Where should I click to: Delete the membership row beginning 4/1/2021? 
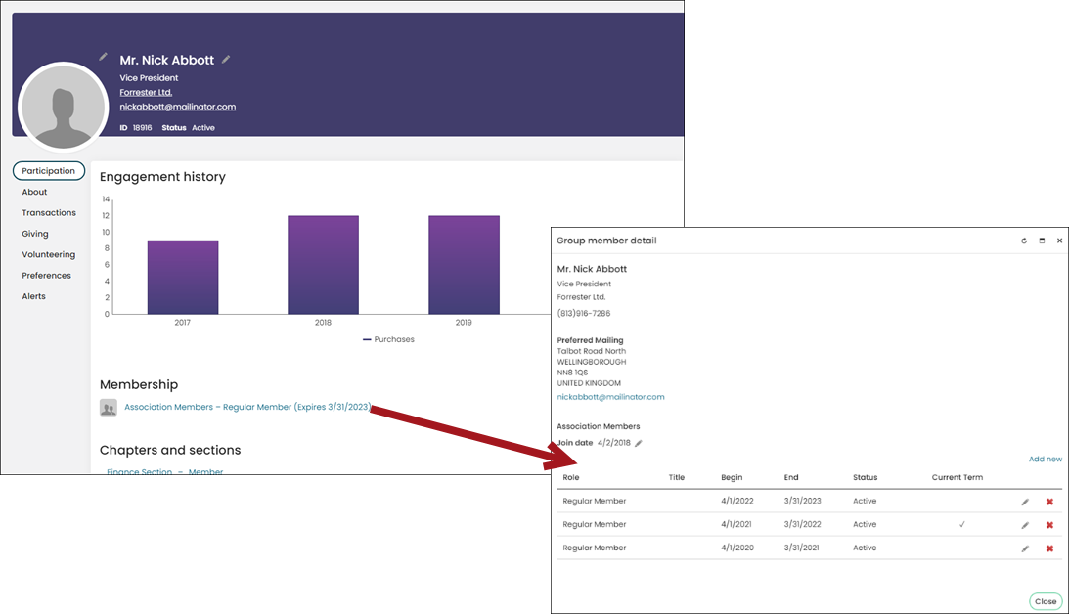pos(1049,525)
